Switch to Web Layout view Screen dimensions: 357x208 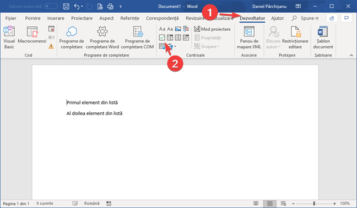(x=284, y=204)
